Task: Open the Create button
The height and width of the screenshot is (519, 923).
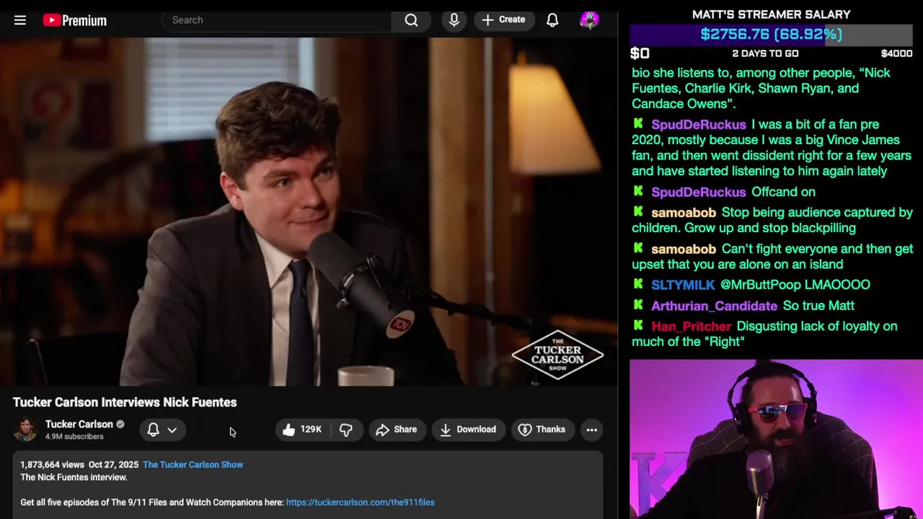Action: 503,20
